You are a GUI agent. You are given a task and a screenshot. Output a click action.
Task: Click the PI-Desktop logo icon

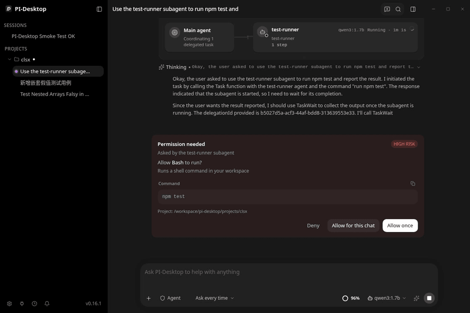coord(8,9)
